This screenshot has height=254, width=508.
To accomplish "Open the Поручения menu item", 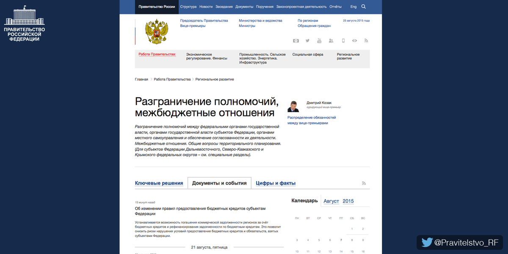I will (x=265, y=7).
